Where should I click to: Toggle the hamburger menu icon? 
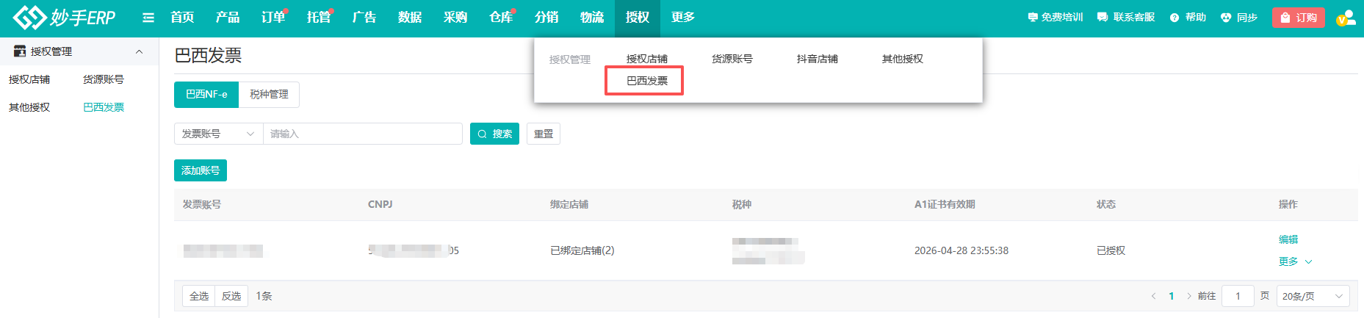click(x=148, y=18)
